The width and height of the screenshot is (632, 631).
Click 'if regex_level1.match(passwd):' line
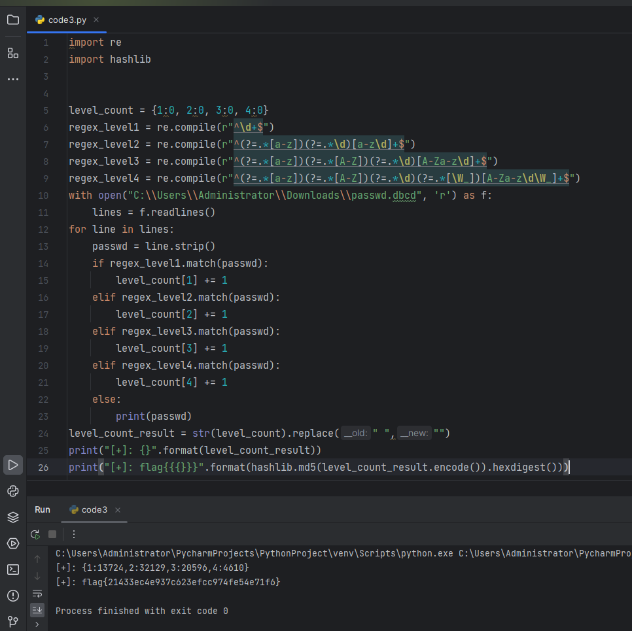(180, 264)
